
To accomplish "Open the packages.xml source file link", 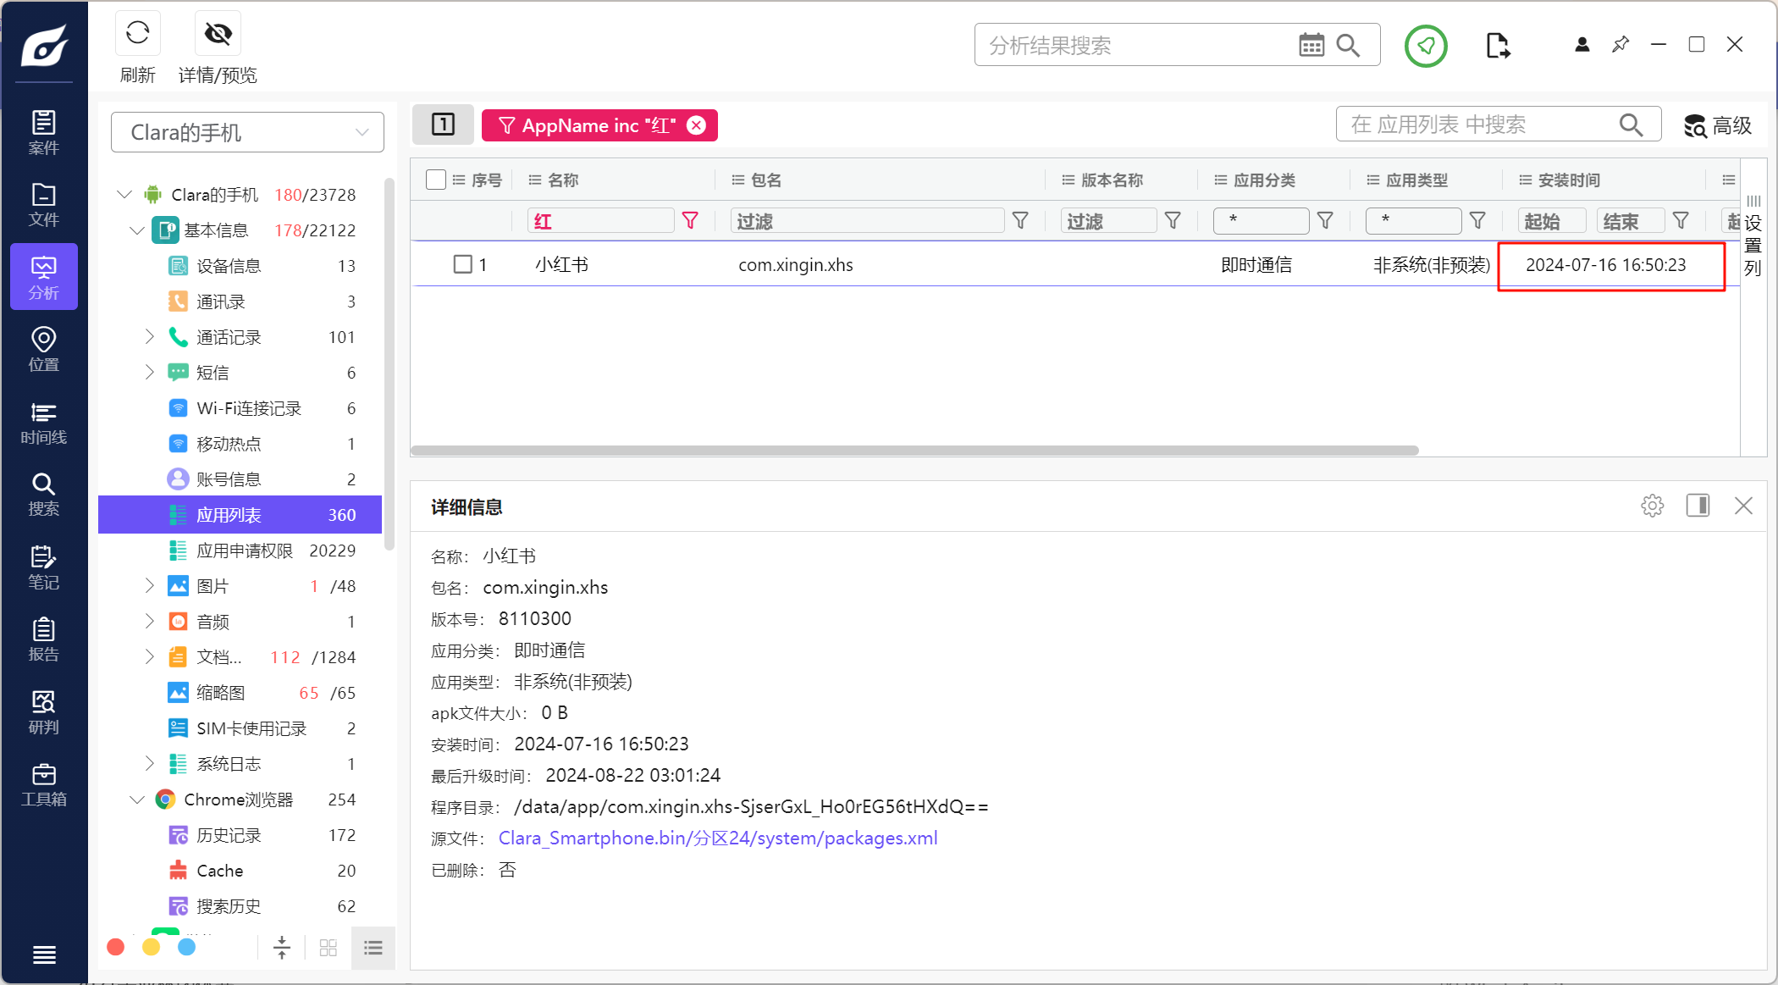I will click(717, 838).
